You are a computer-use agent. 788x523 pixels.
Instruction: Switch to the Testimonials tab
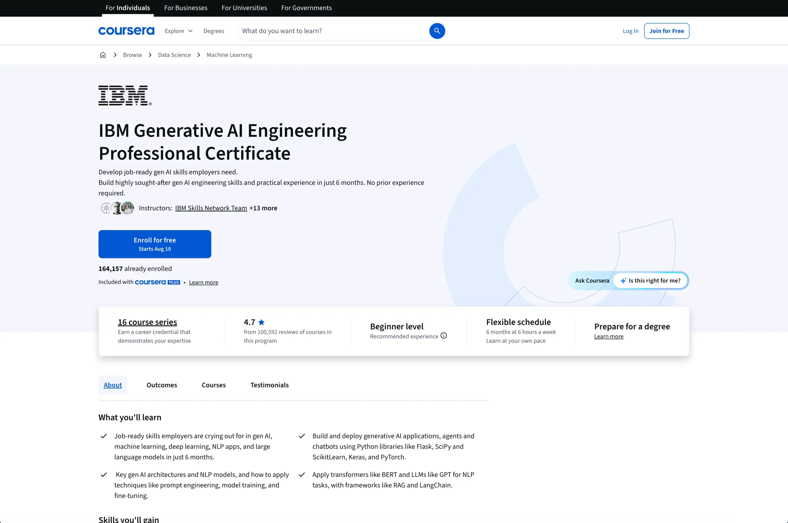coord(269,385)
